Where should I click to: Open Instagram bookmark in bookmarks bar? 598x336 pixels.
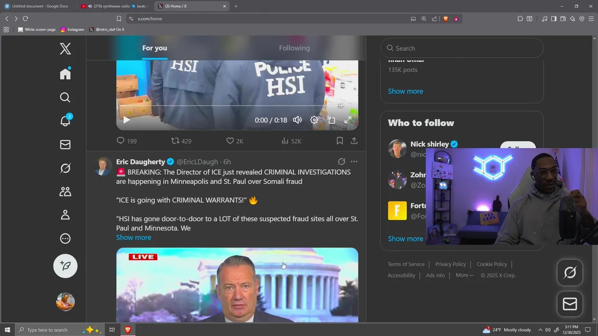click(x=72, y=29)
